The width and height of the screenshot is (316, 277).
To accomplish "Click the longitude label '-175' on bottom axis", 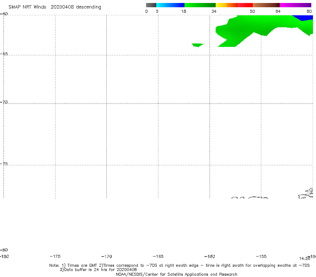I will 55,256.
